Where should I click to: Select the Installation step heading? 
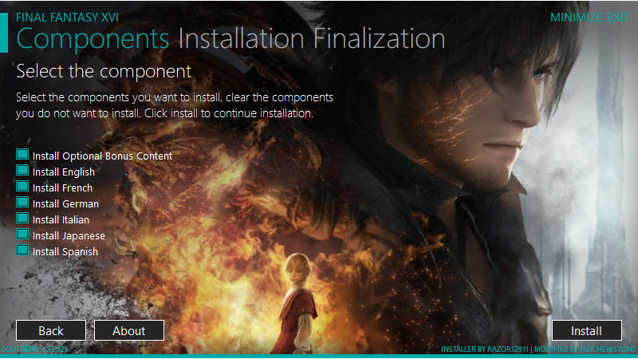point(242,39)
